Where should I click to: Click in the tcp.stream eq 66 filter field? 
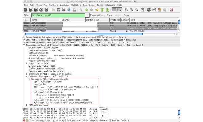tap(58, 15)
